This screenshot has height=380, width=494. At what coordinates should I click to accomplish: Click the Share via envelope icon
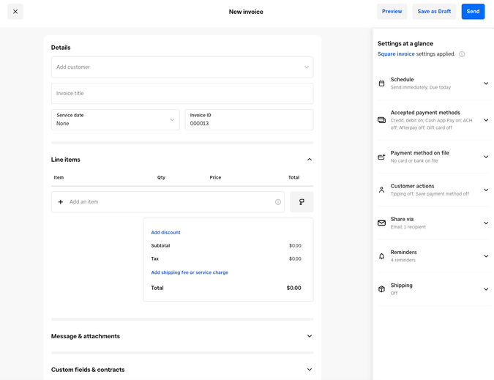381,223
